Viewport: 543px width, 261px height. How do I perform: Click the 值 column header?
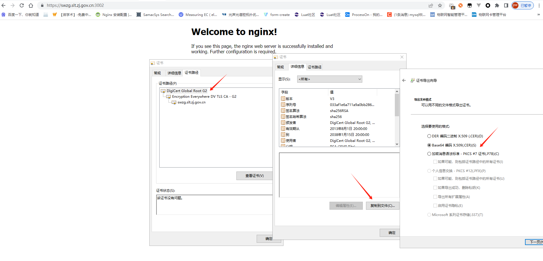click(x=353, y=92)
